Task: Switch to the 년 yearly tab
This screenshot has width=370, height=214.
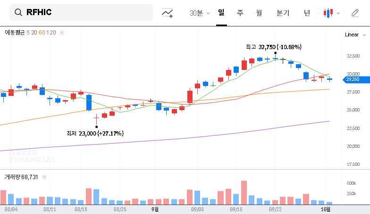Action: point(307,13)
